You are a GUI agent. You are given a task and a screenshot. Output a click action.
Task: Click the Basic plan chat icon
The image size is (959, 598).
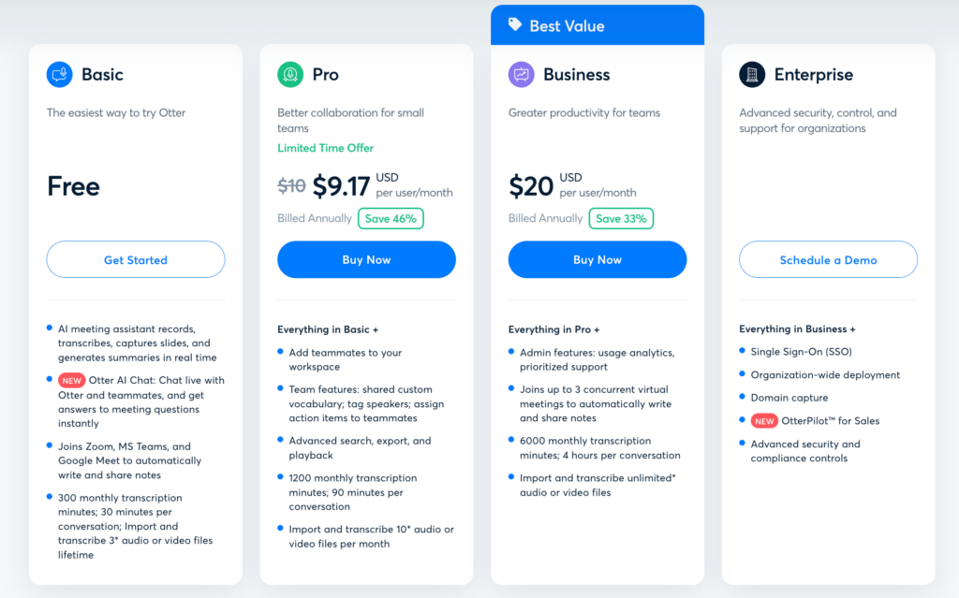(60, 75)
